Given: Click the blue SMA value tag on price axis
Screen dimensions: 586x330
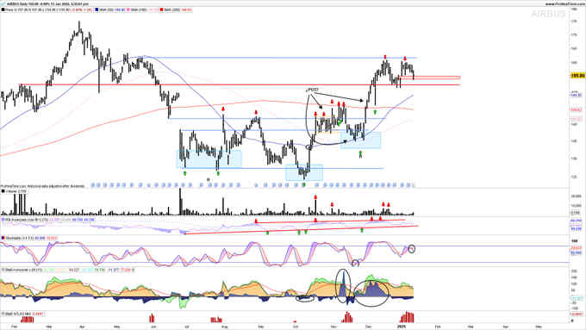Looking at the screenshot, I should pos(577,96).
